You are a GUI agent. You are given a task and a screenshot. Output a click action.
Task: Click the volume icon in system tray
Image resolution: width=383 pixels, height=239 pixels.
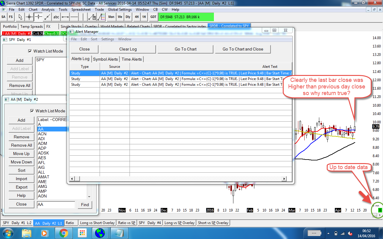pos(350,233)
